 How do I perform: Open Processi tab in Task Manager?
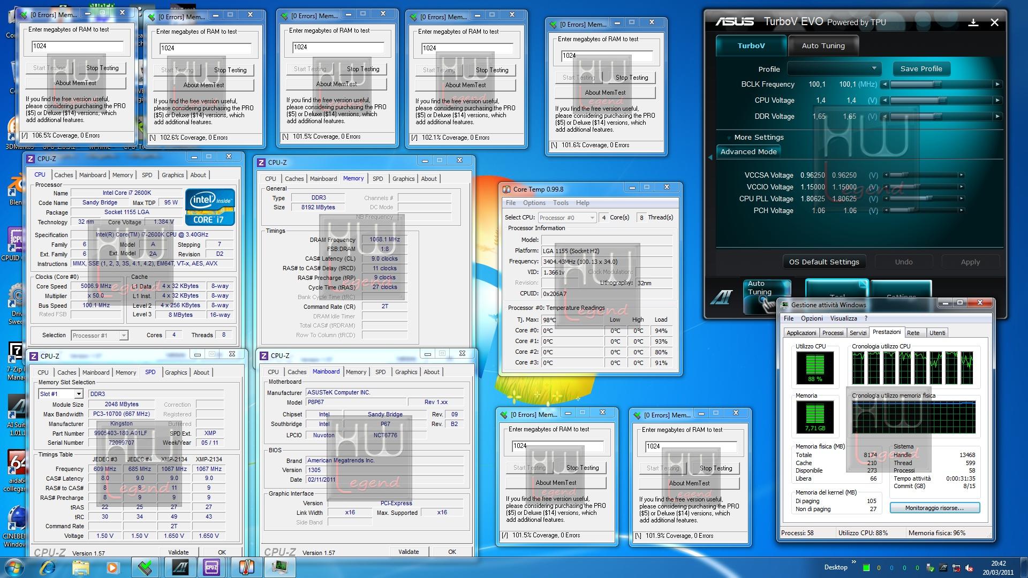833,333
